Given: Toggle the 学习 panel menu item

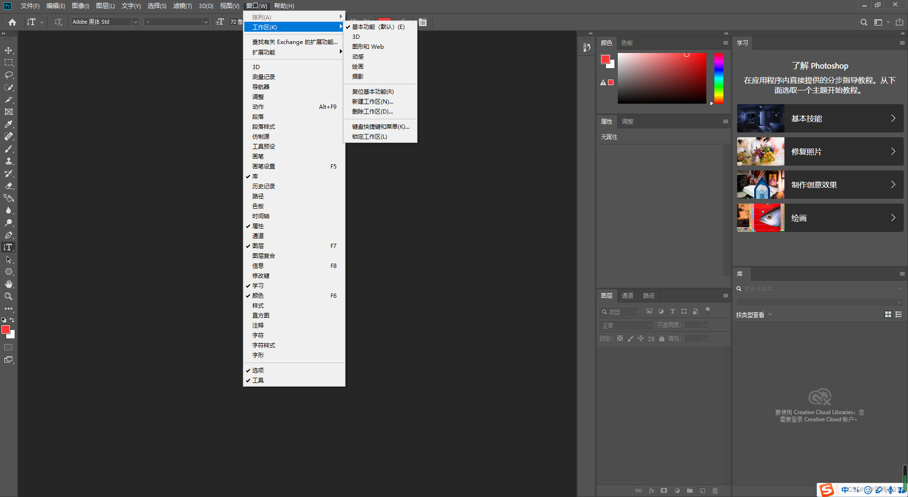Looking at the screenshot, I should [x=258, y=286].
